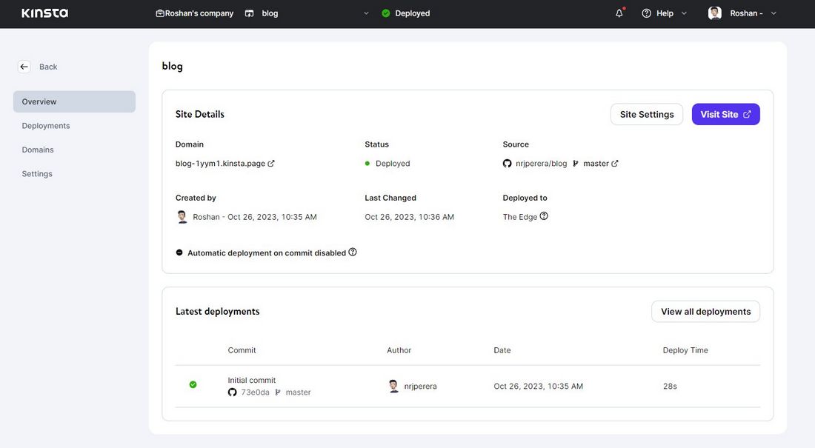Image resolution: width=815 pixels, height=448 pixels.
Task: Click the blog page title
Action: pos(172,66)
